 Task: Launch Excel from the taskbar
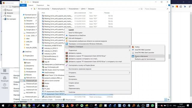(x=19, y=105)
